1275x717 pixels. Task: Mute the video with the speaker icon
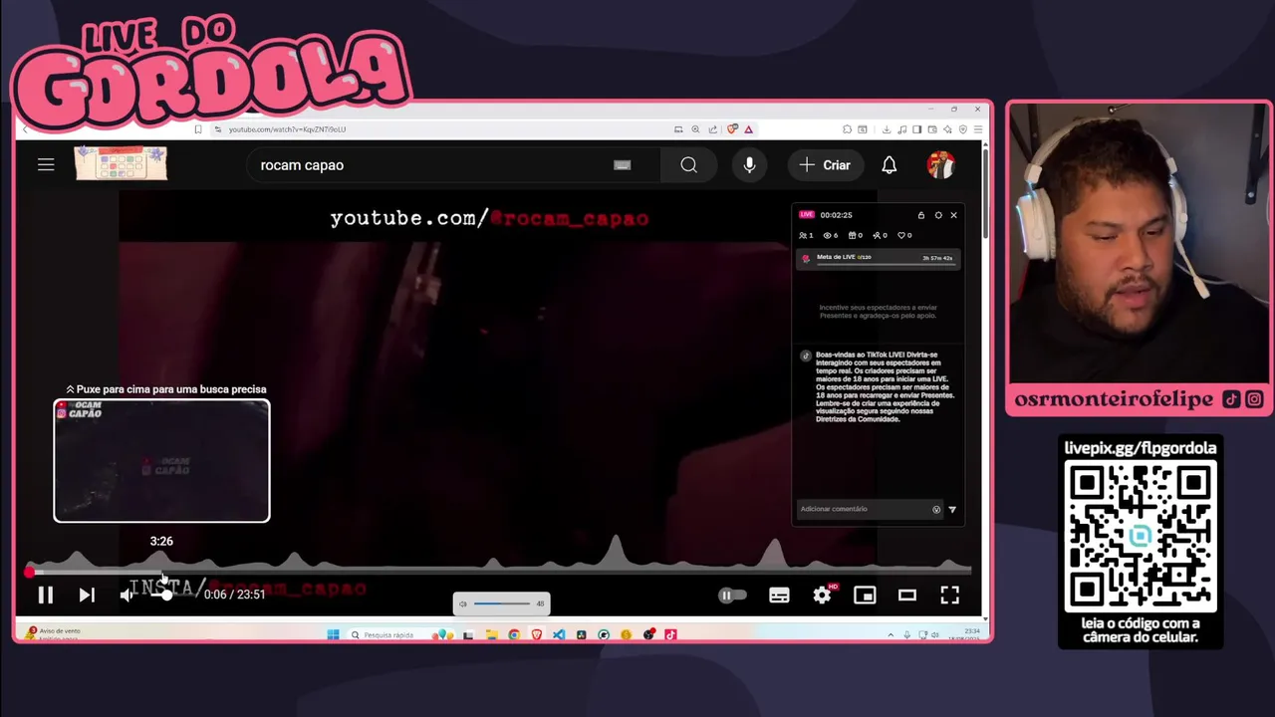[x=127, y=595]
